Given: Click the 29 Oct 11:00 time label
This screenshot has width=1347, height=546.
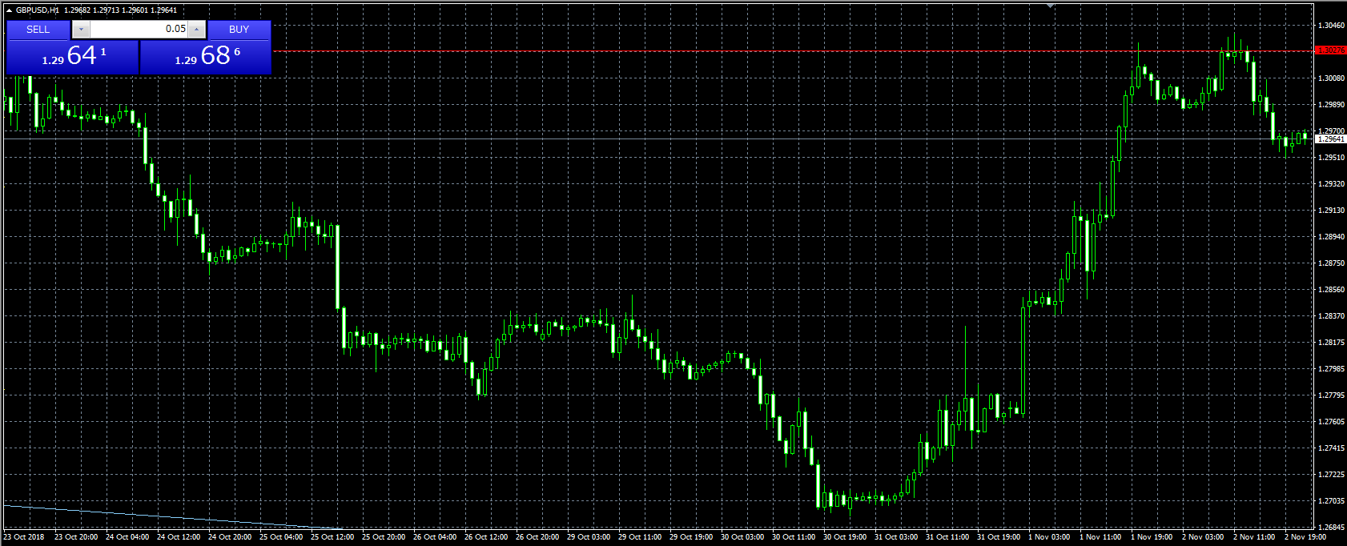Looking at the screenshot, I should pyautogui.click(x=640, y=537).
